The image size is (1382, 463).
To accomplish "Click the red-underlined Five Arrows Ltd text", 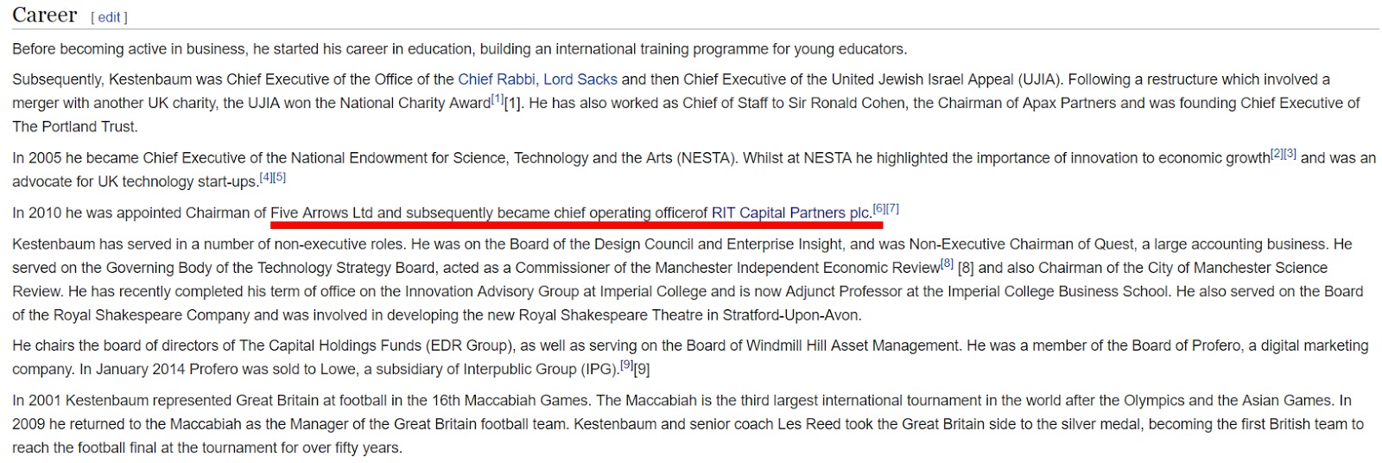I will 321,212.
